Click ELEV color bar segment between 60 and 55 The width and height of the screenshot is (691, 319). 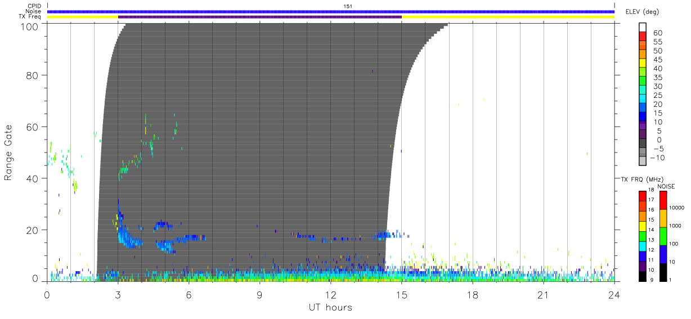[x=643, y=37]
